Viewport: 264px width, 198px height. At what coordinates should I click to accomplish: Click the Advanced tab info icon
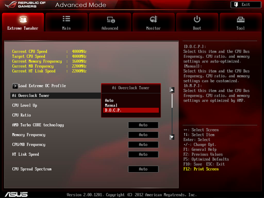[x=111, y=20]
